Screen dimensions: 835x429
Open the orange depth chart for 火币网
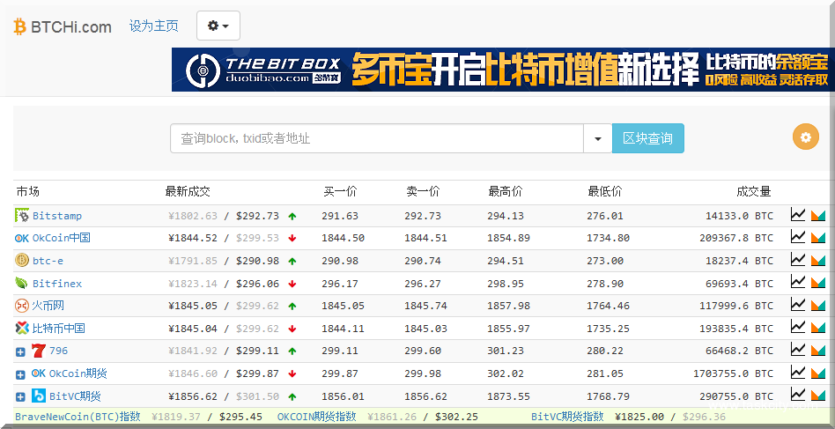818,305
